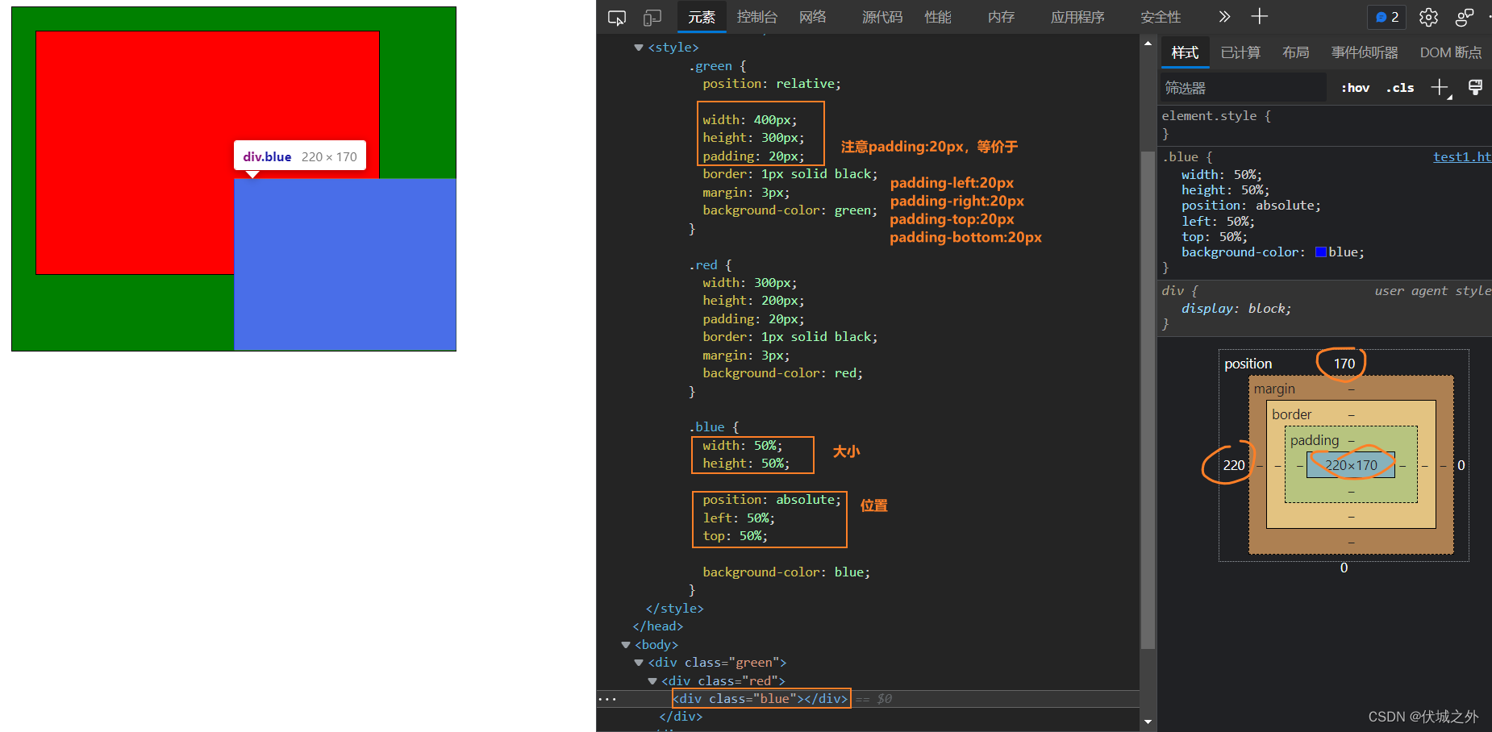The image size is (1492, 732).
Task: Switch to the 控制台 tab
Action: point(756,17)
